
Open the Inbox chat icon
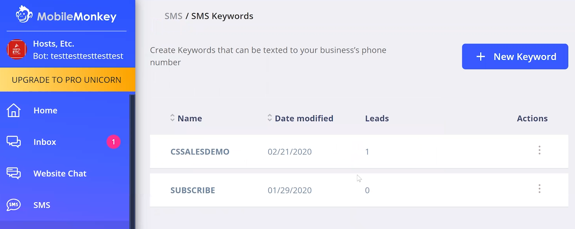point(13,142)
